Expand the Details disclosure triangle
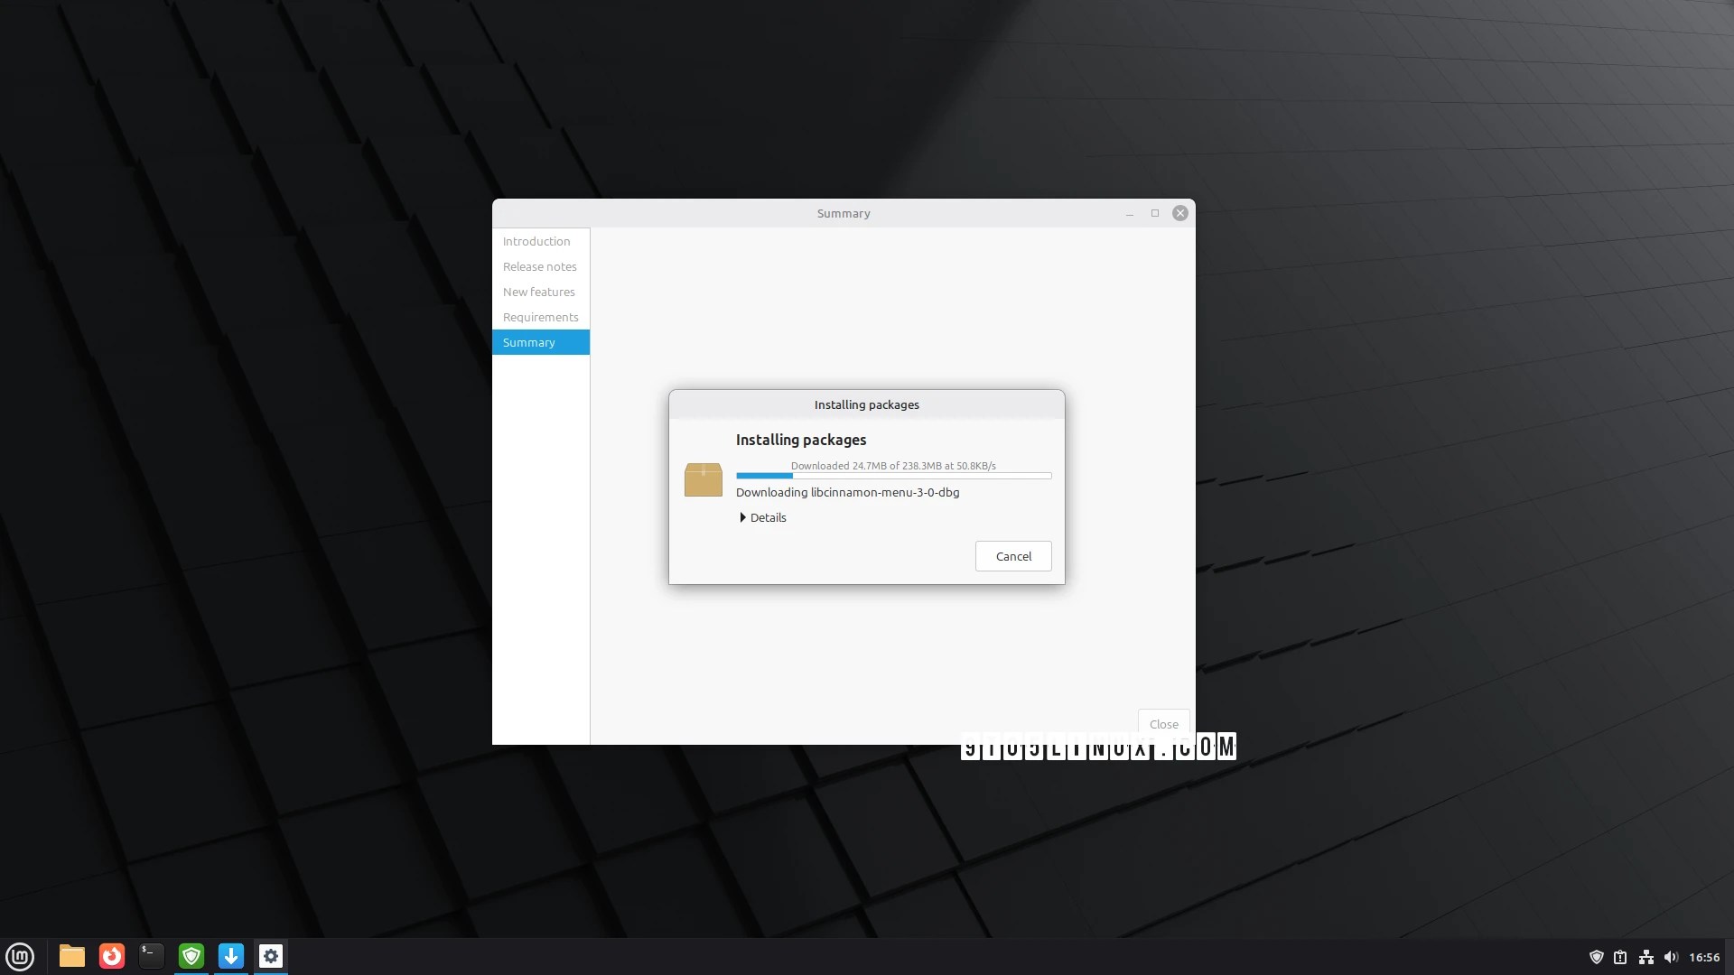 coord(742,517)
